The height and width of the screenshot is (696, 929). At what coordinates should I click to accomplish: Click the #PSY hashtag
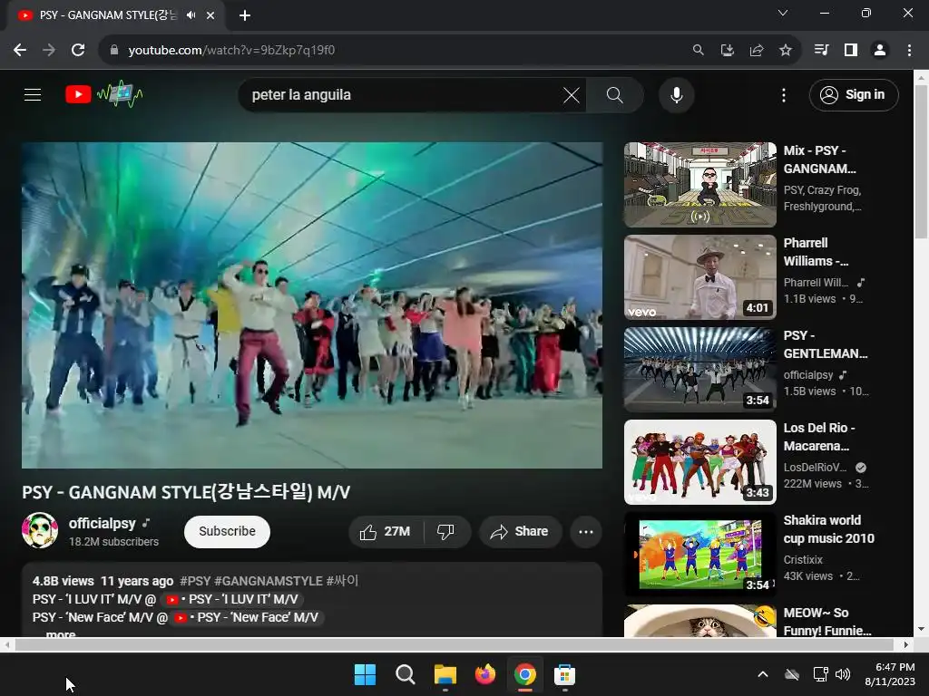[x=195, y=581]
